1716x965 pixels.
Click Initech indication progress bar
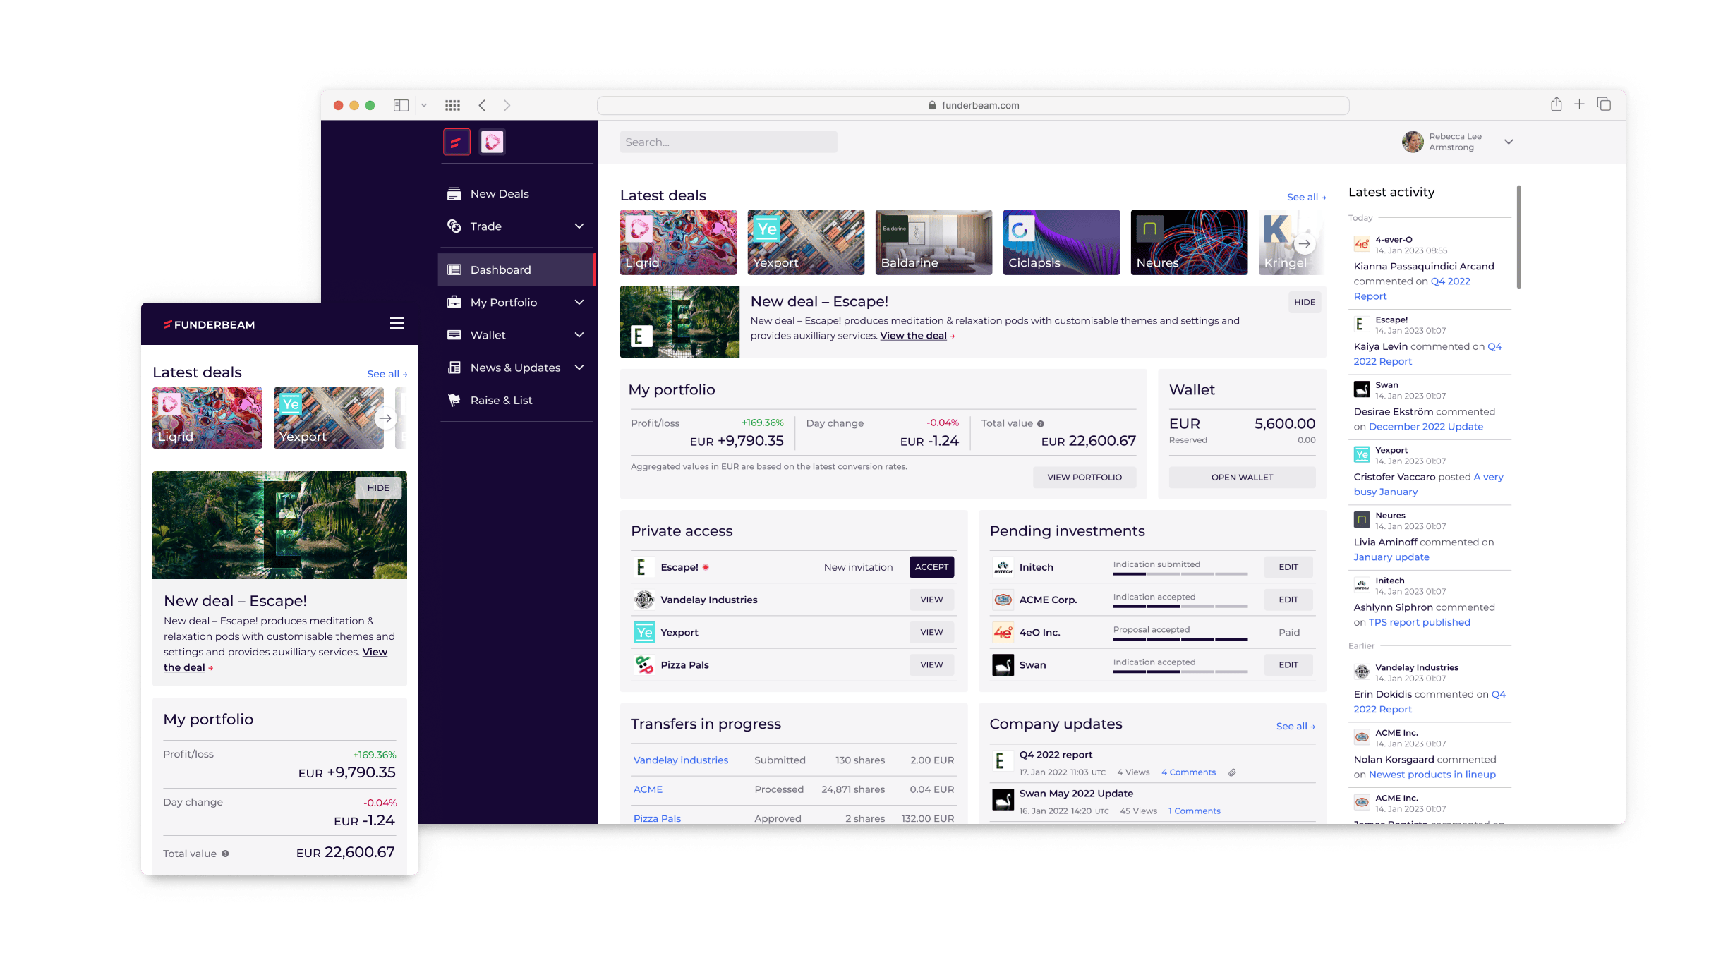(1180, 574)
